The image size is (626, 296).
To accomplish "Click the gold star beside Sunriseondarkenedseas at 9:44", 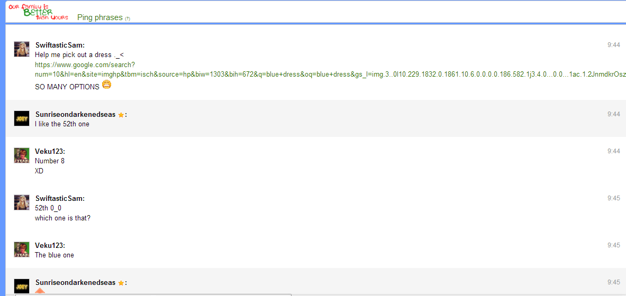I will [x=121, y=115].
